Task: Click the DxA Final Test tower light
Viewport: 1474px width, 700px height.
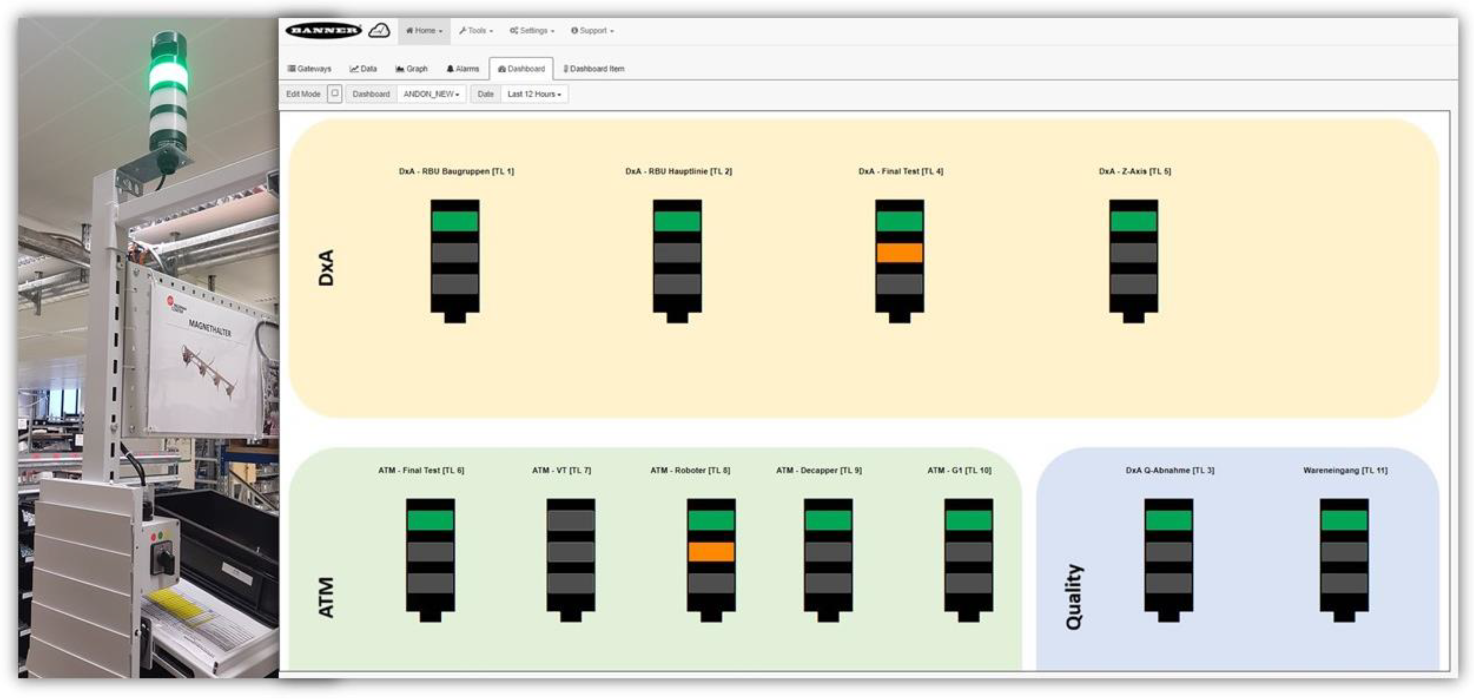Action: pos(899,260)
